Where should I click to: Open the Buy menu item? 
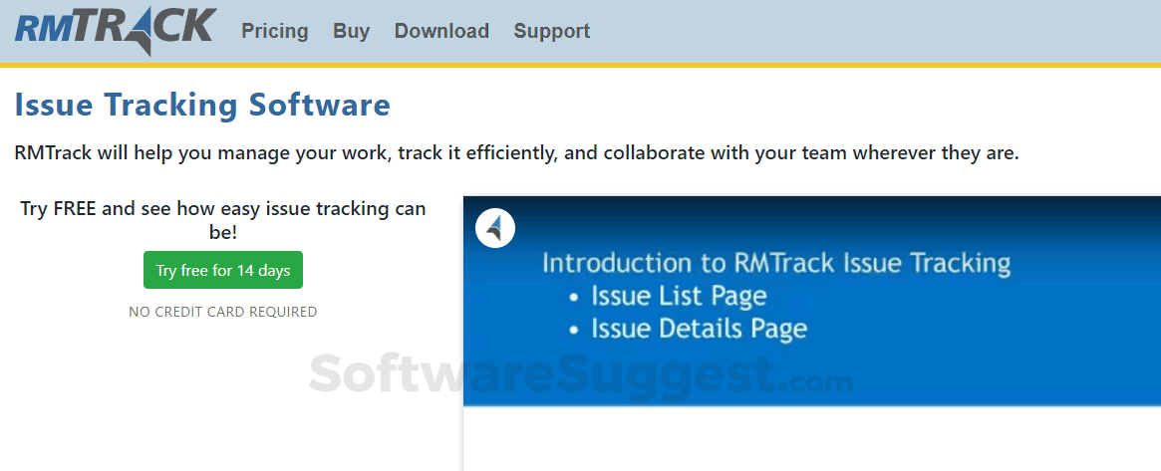coord(351,31)
